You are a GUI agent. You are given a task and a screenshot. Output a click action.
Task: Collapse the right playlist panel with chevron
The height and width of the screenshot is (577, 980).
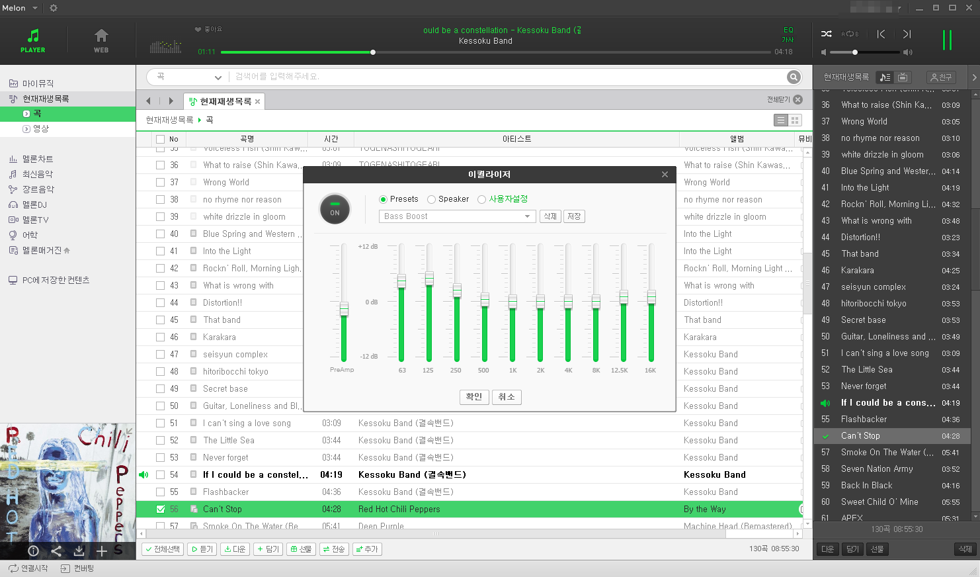click(x=974, y=77)
